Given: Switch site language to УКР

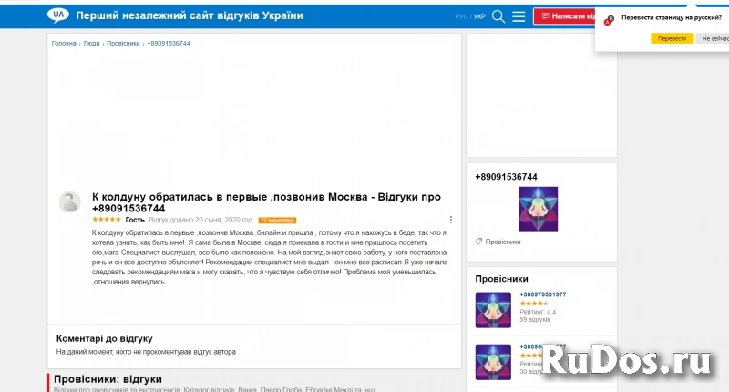Looking at the screenshot, I should [x=479, y=17].
